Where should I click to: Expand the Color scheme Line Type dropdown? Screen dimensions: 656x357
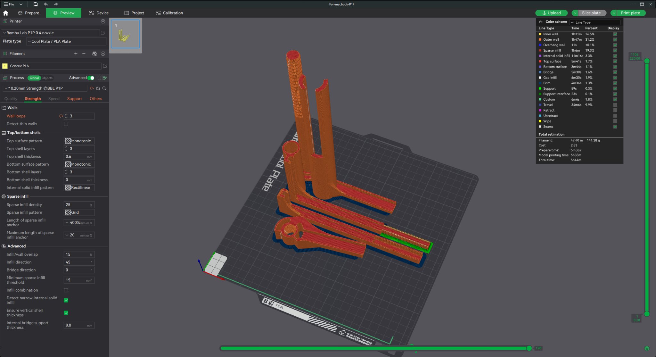[595, 22]
